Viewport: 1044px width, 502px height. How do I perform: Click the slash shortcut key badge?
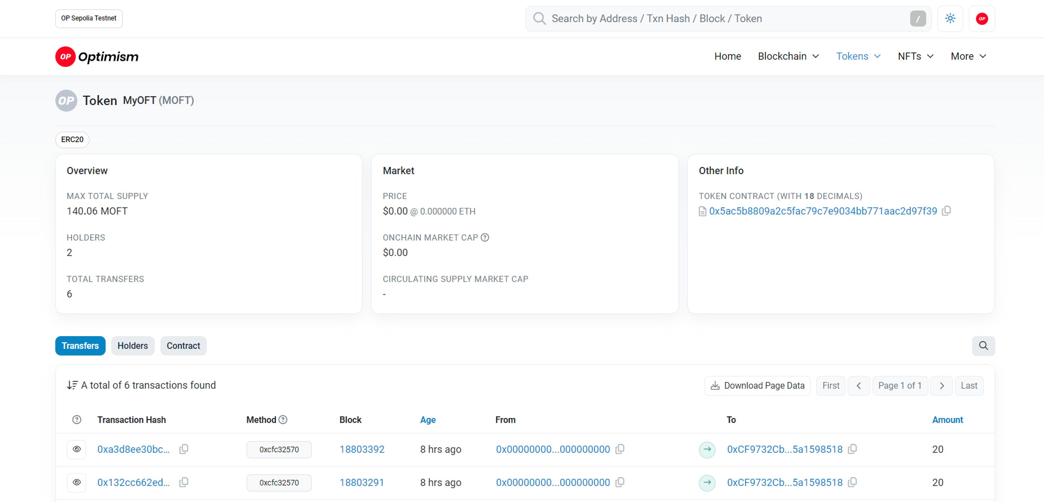(918, 19)
